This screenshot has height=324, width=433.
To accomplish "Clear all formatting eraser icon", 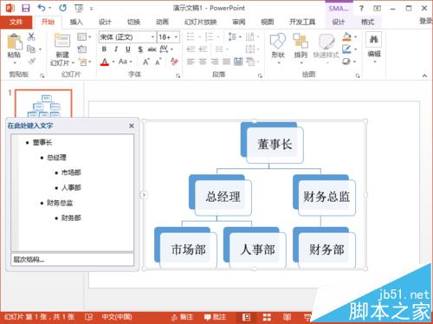I will click(x=174, y=62).
